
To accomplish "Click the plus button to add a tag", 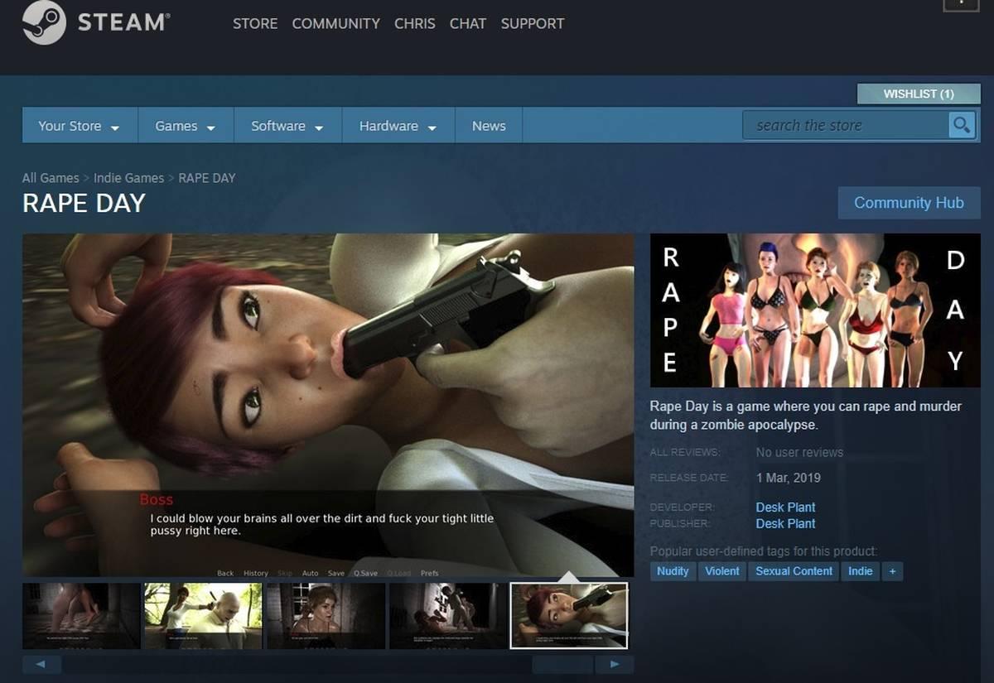I will (x=892, y=571).
